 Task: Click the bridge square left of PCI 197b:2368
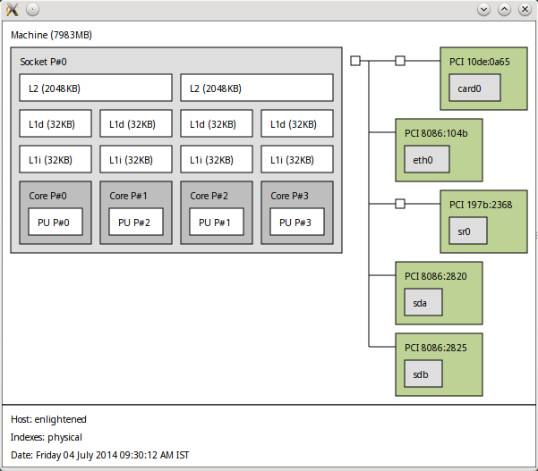pyautogui.click(x=400, y=204)
